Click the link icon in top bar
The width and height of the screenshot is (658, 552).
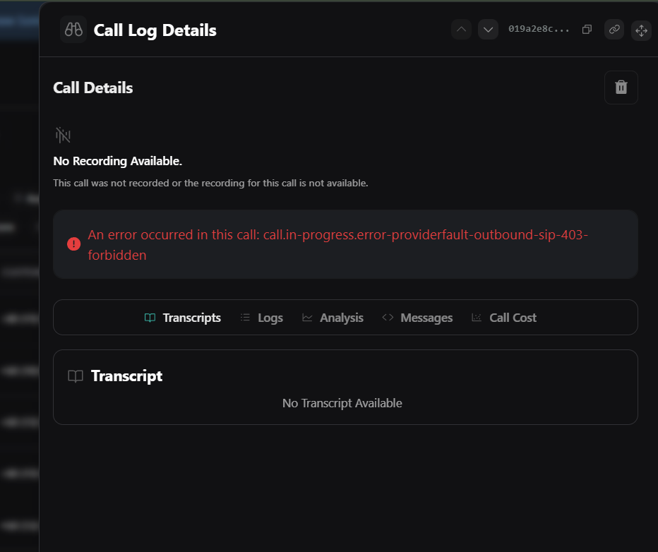click(x=614, y=30)
